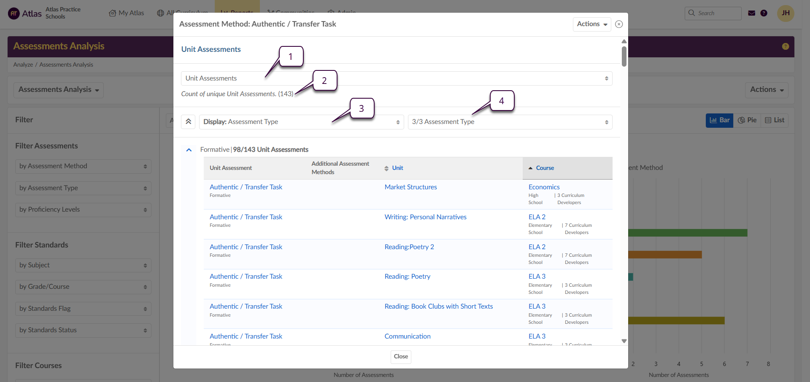Click the Assessments Analysis banner help icon

(785, 46)
